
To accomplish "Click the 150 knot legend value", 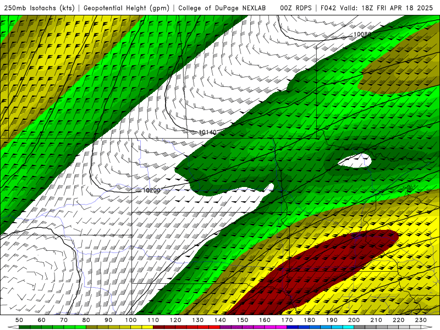I will pos(243,320).
